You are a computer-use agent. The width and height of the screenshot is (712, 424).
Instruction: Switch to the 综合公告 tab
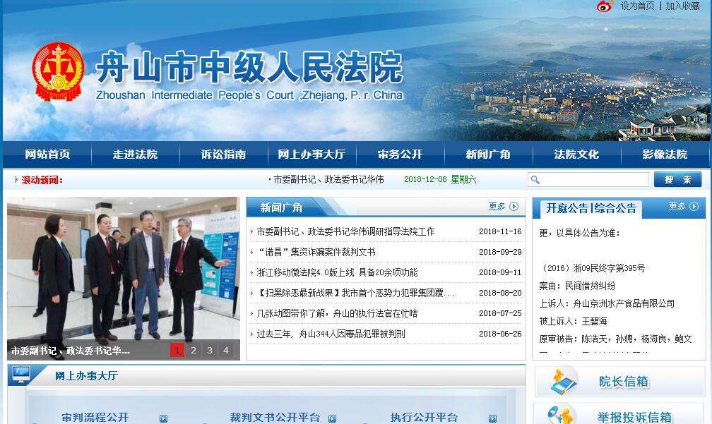click(x=615, y=208)
